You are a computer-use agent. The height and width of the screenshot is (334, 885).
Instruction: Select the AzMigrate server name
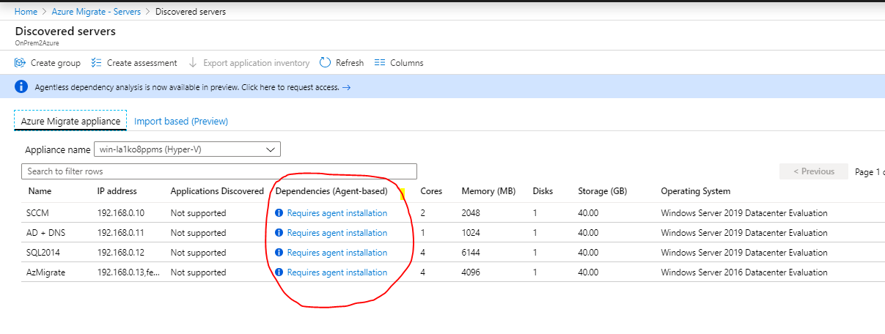(47, 272)
